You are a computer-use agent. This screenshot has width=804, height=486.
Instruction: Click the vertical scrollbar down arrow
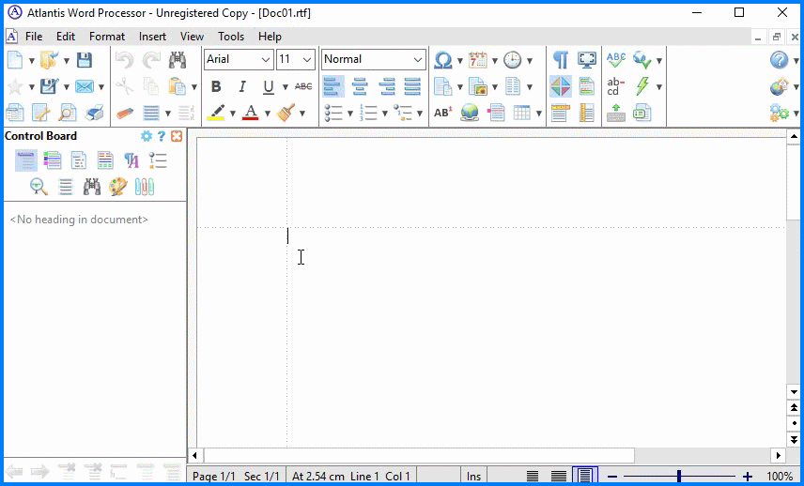[x=794, y=392]
